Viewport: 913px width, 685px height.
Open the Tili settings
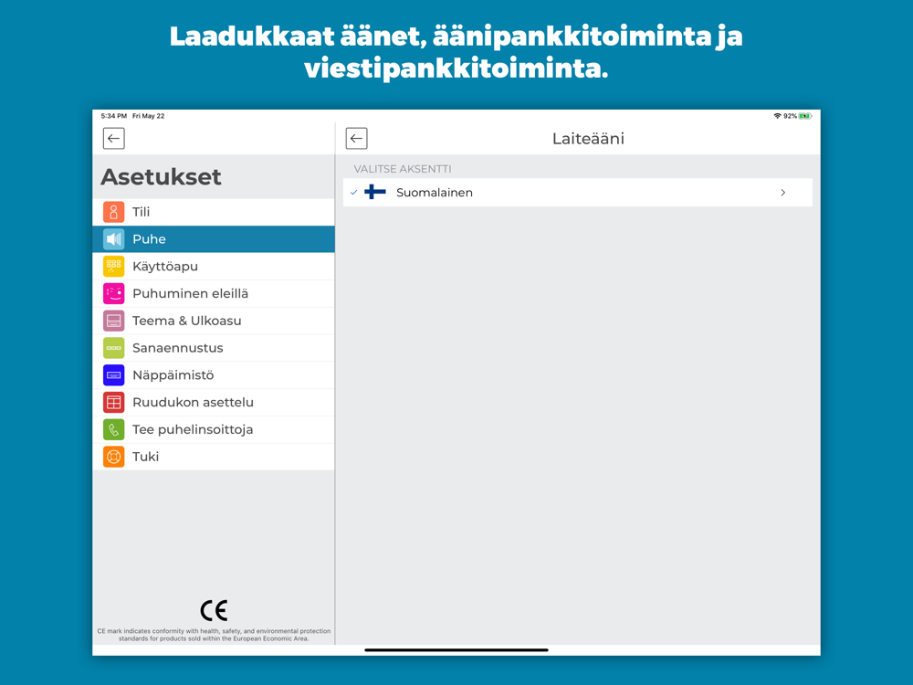(214, 212)
